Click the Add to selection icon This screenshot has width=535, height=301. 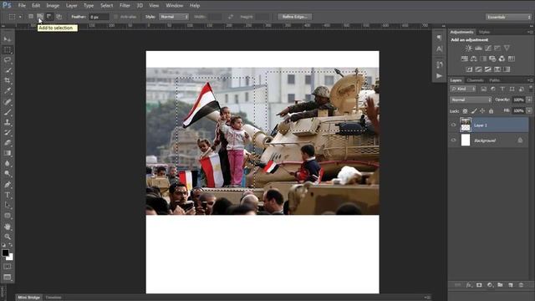40,17
